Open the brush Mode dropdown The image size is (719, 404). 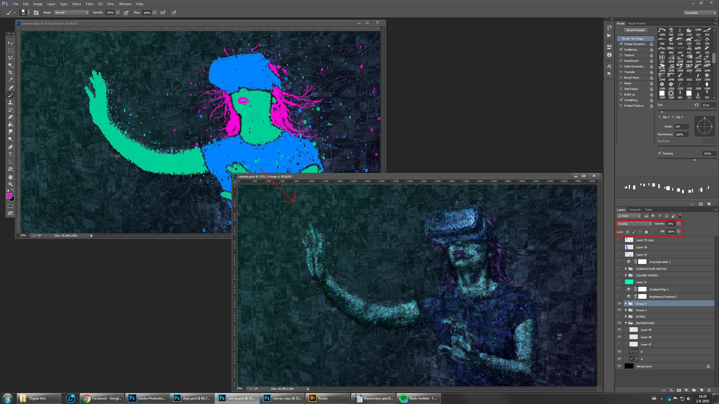(71, 13)
